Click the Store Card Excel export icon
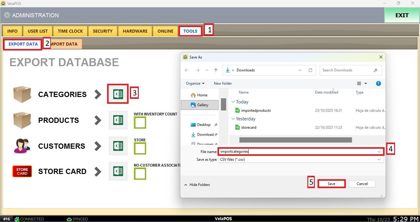This screenshot has width=420, height=222. tap(118, 171)
